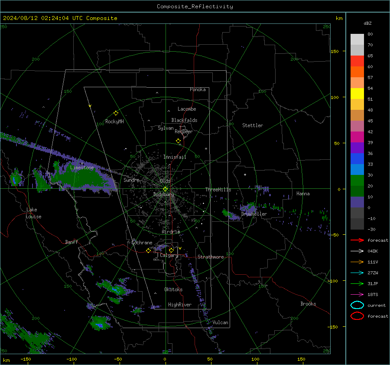Click the purple swatch below the 39 label
The image size is (390, 365).
point(357,148)
